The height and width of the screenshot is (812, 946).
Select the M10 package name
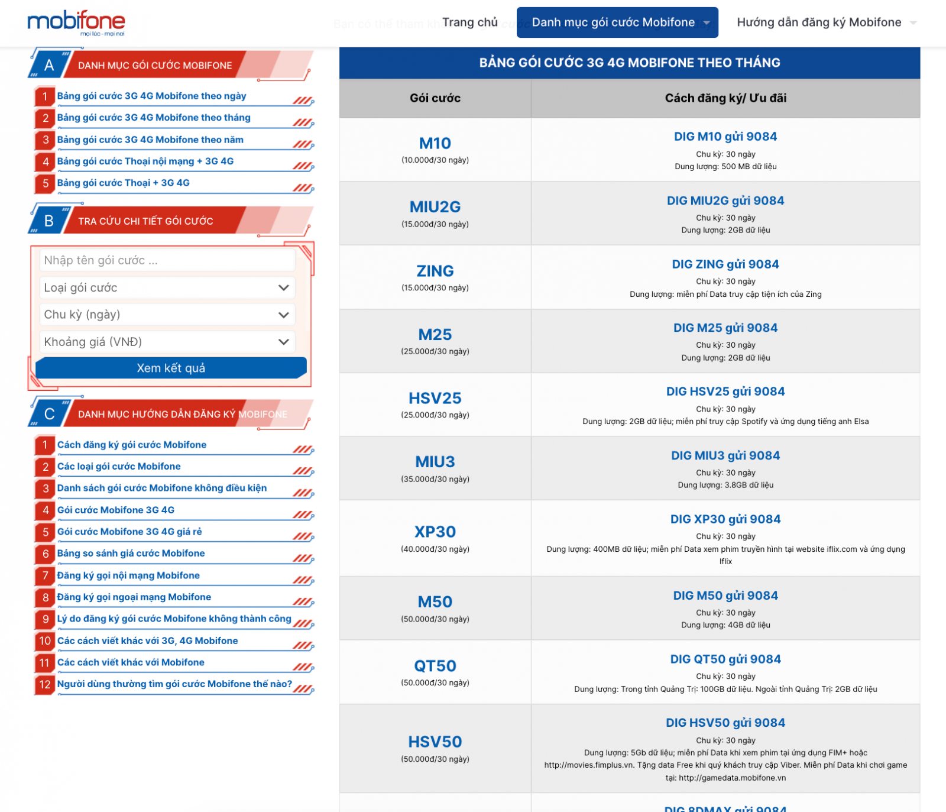[x=435, y=143]
